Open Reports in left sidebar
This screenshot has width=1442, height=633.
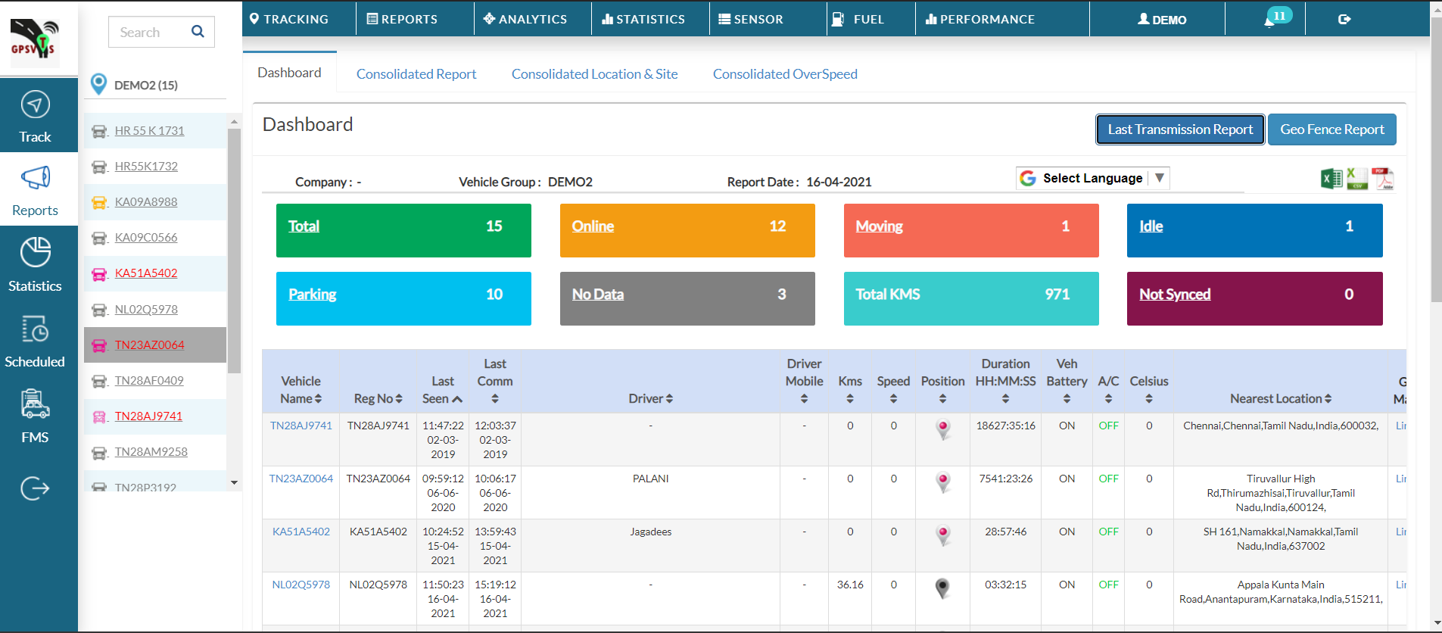[35, 190]
